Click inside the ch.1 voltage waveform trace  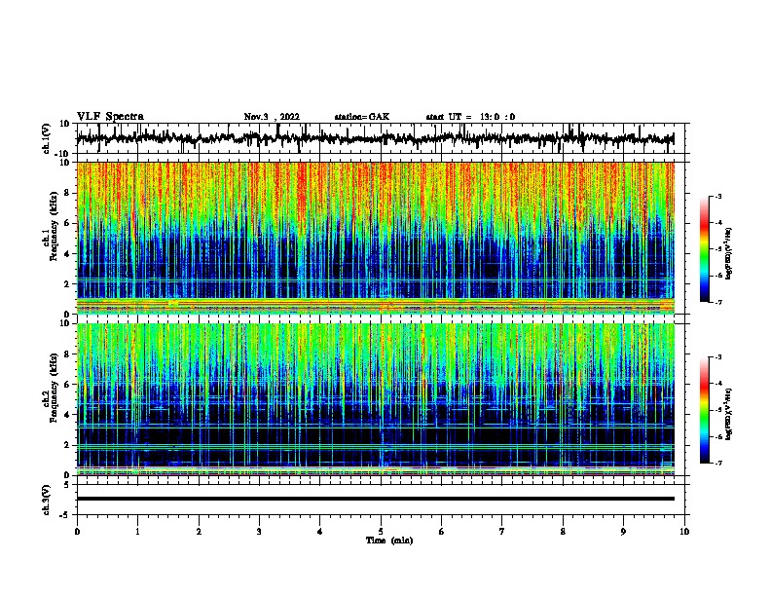[x=375, y=138]
